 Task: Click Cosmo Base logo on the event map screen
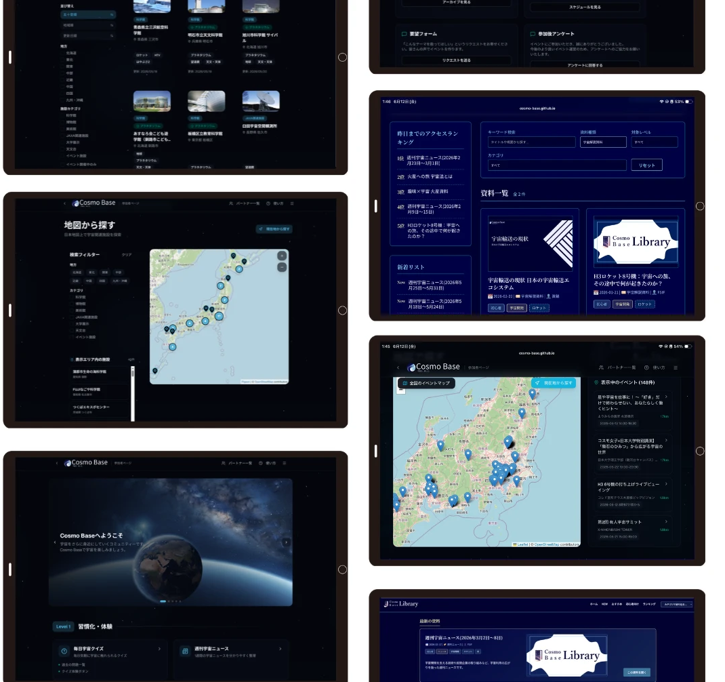tap(433, 367)
